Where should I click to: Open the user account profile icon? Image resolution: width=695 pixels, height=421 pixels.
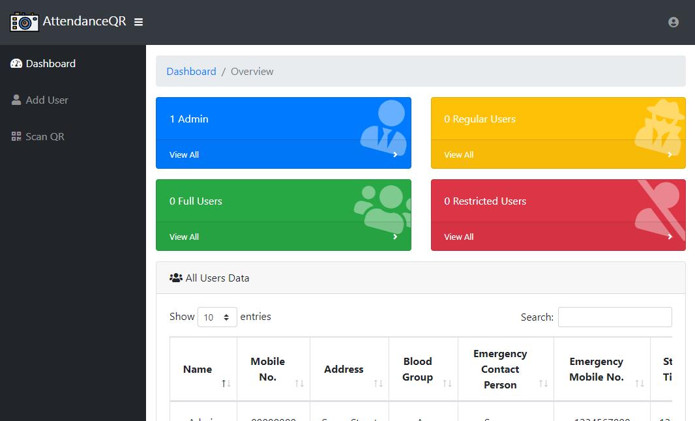(673, 22)
